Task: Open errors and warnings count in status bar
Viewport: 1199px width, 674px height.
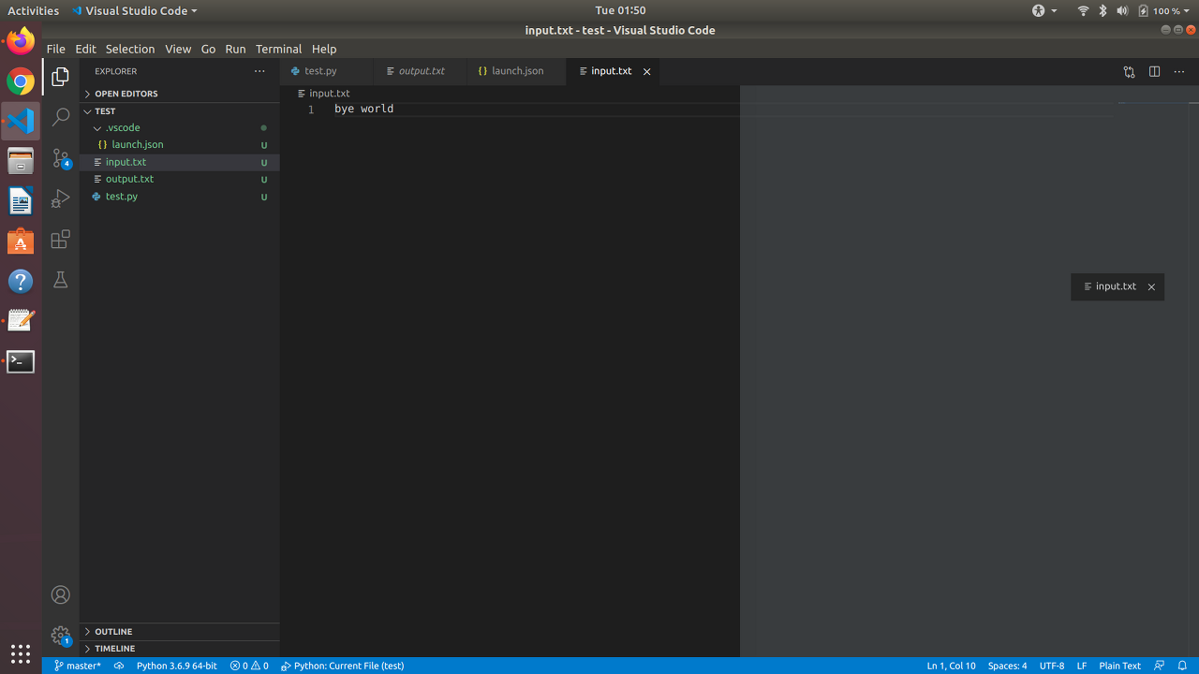Action: (249, 666)
